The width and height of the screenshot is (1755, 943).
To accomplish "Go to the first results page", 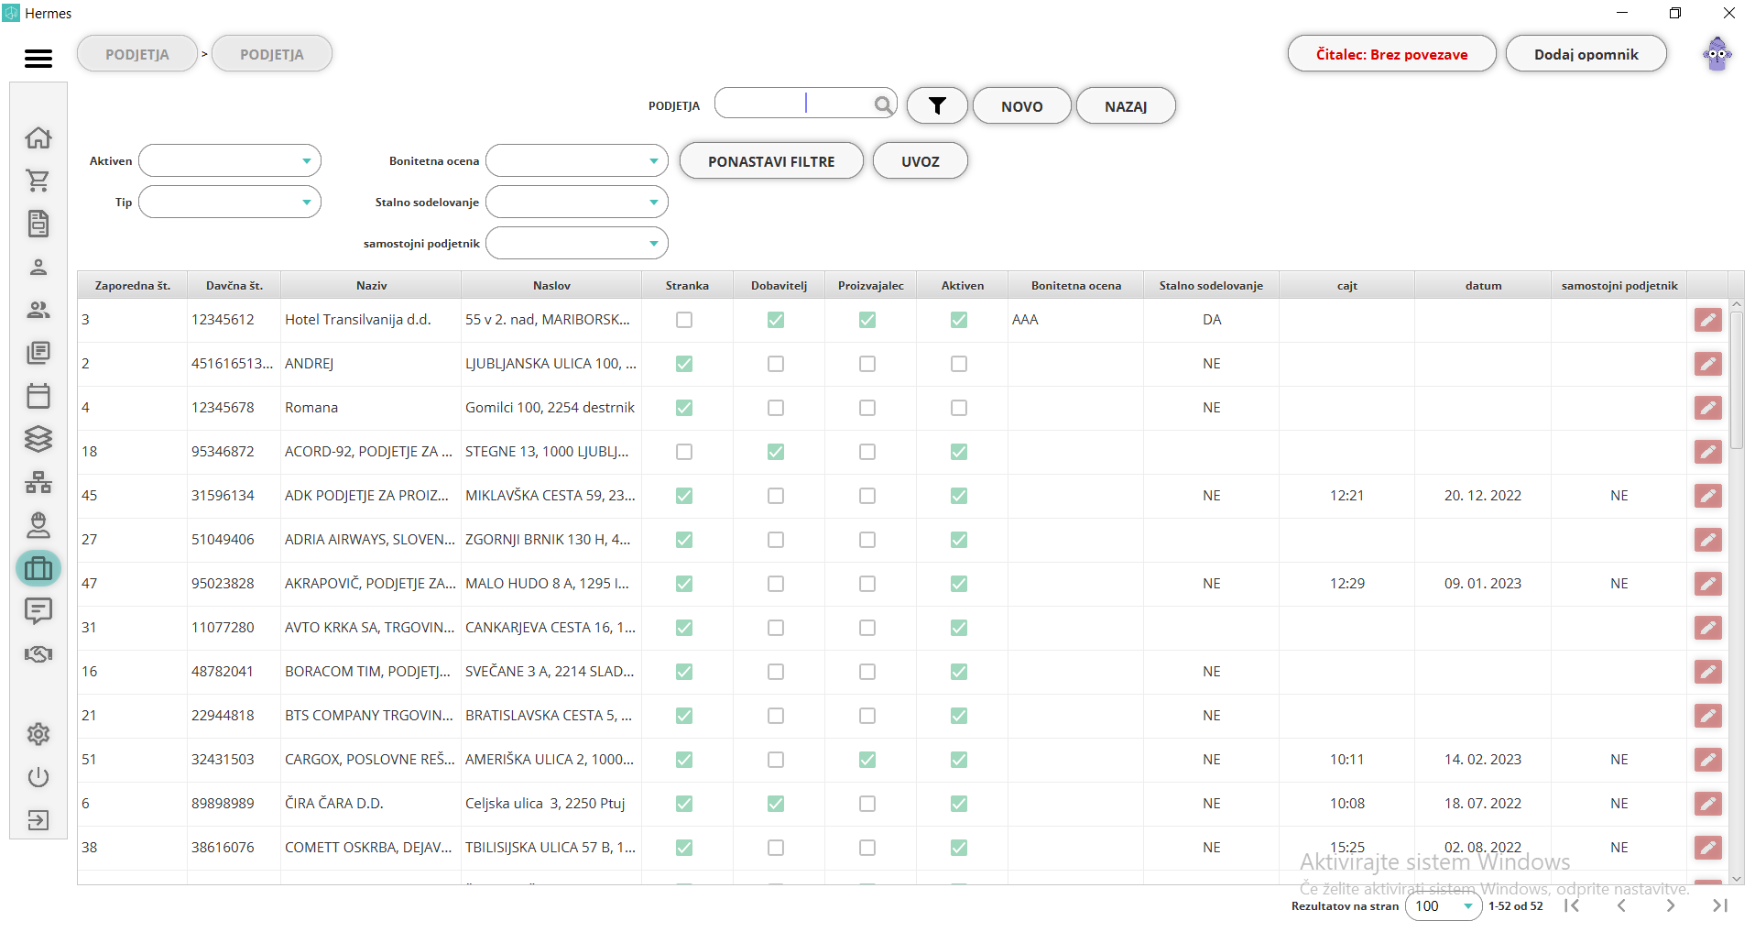I will coord(1572,905).
